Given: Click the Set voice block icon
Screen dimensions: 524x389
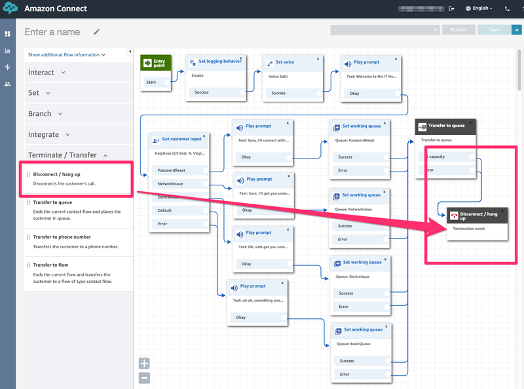Looking at the screenshot, I should [270, 63].
